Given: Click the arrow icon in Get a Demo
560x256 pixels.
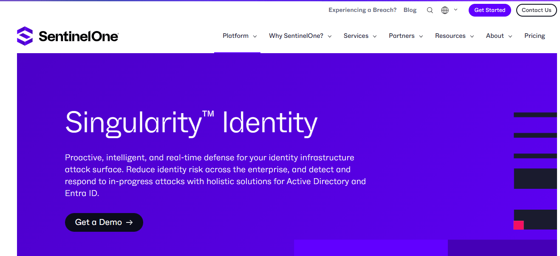Looking at the screenshot, I should tap(130, 222).
